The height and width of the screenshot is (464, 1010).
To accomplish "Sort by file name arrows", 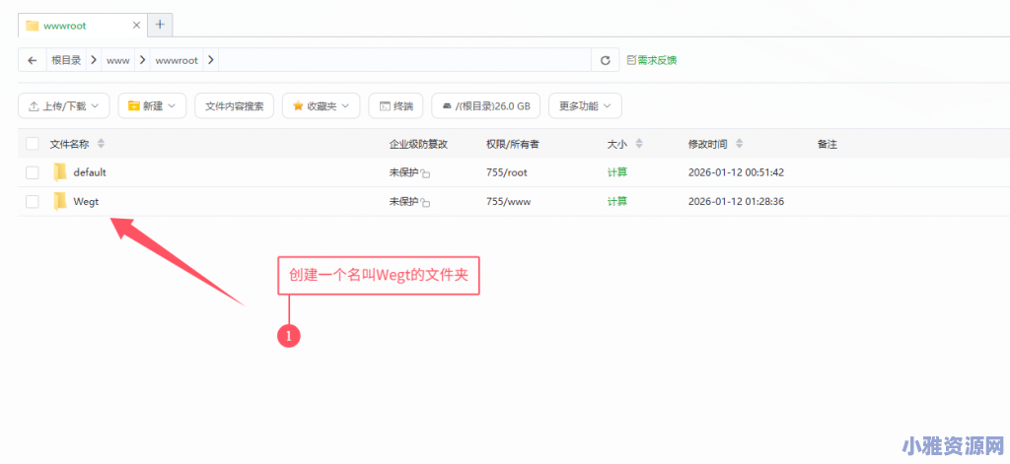I will point(101,144).
